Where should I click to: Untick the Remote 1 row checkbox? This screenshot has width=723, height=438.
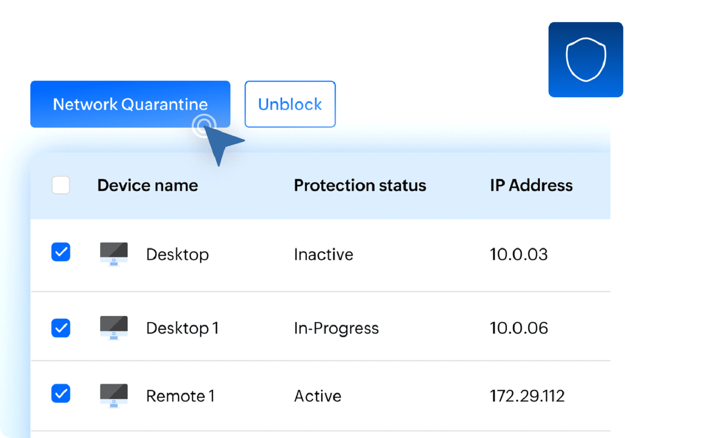click(61, 394)
